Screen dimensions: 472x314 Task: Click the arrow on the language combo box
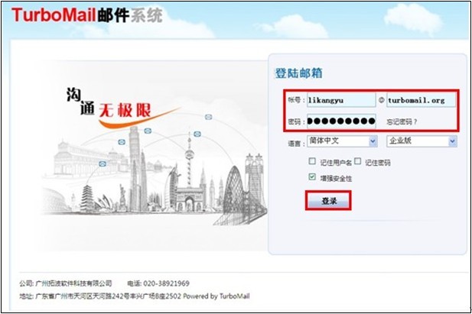point(373,141)
